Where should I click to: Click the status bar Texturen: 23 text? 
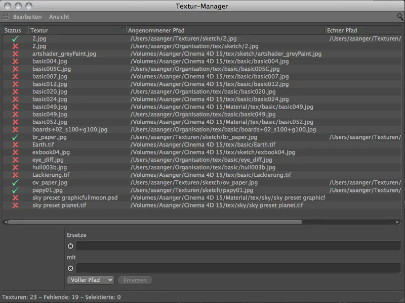19,297
